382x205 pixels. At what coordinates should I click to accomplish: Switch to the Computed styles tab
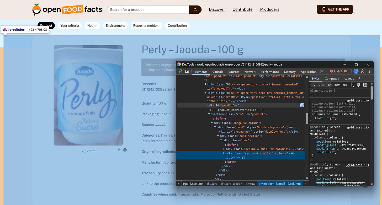coord(332,78)
